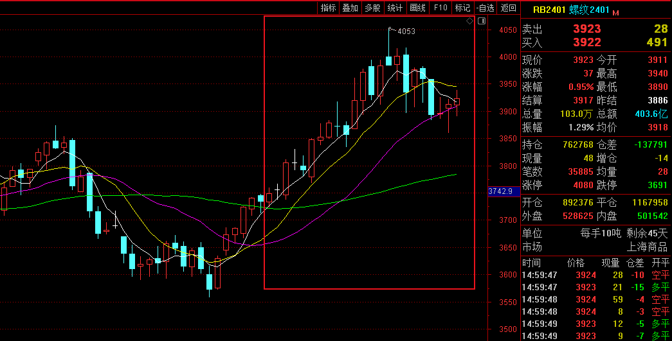The width and height of the screenshot is (672, 341).
Task: Click the 买入 bid price 3922
Action: (x=586, y=42)
